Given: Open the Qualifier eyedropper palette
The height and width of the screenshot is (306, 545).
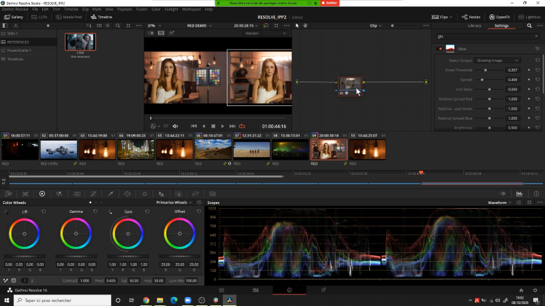Looking at the screenshot, I should point(110,194).
